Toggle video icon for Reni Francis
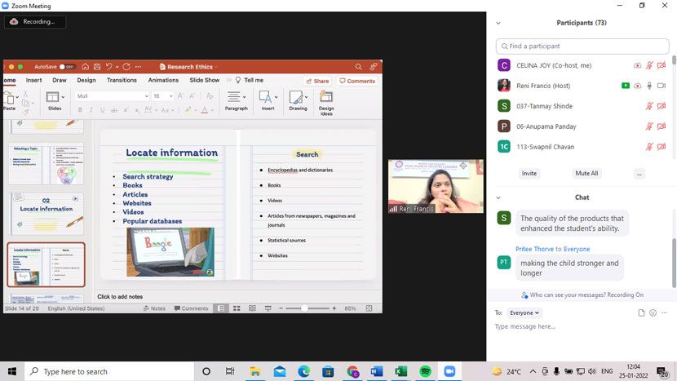The image size is (677, 381). pos(662,86)
